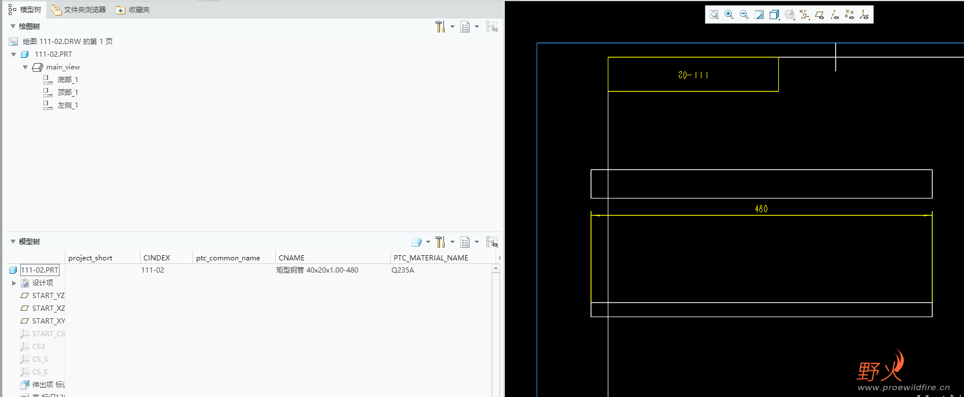Toggle coordinate system display visibility
Viewport: 964px width, 397px height.
865,14
